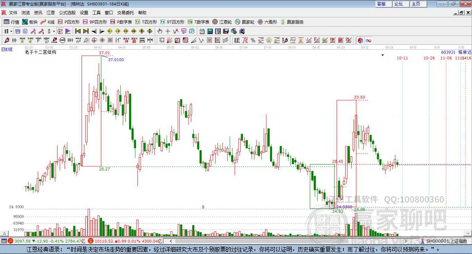Click the small black dropdown triangle above chart
This screenshot has width=472, height=254.
[383, 55]
